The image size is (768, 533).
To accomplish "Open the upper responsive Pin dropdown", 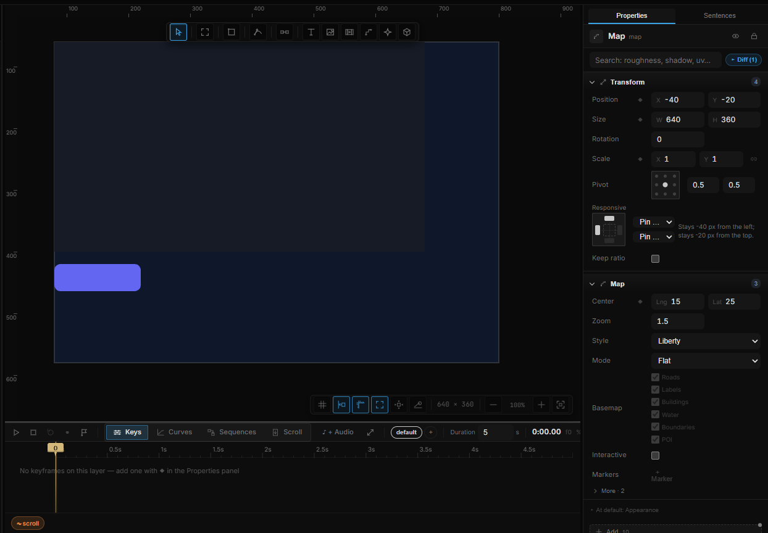I will [654, 222].
